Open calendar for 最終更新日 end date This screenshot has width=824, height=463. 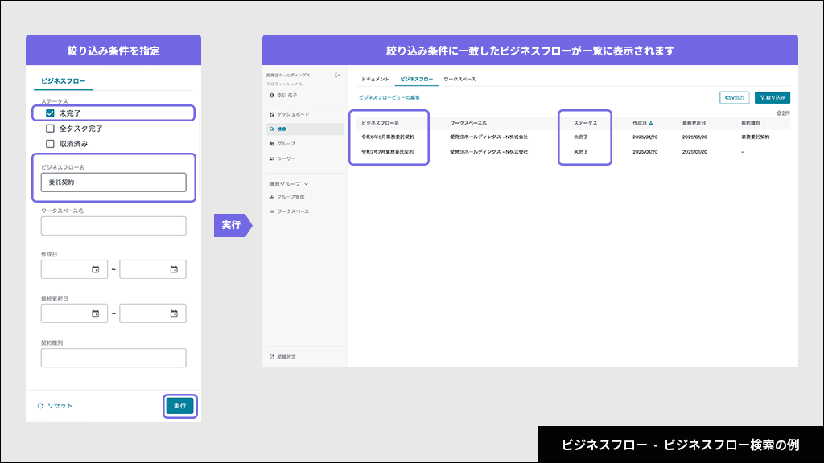pos(174,313)
